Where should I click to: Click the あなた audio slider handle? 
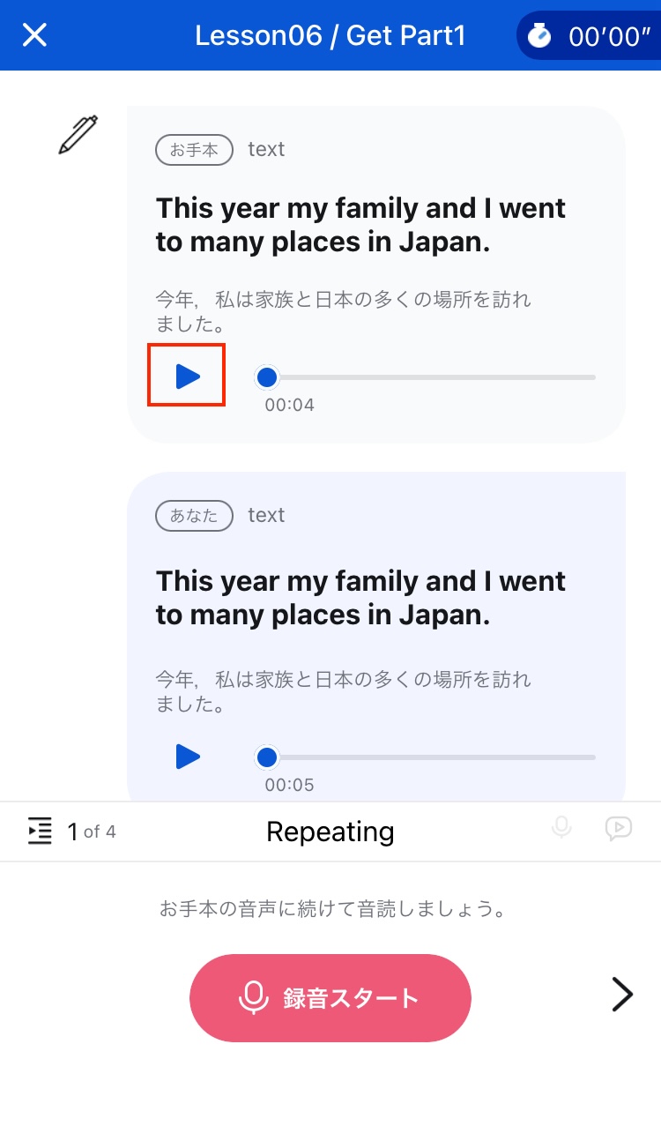pos(266,757)
